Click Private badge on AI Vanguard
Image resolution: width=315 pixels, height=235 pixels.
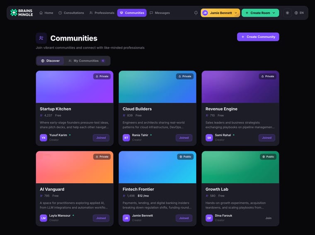102,157
